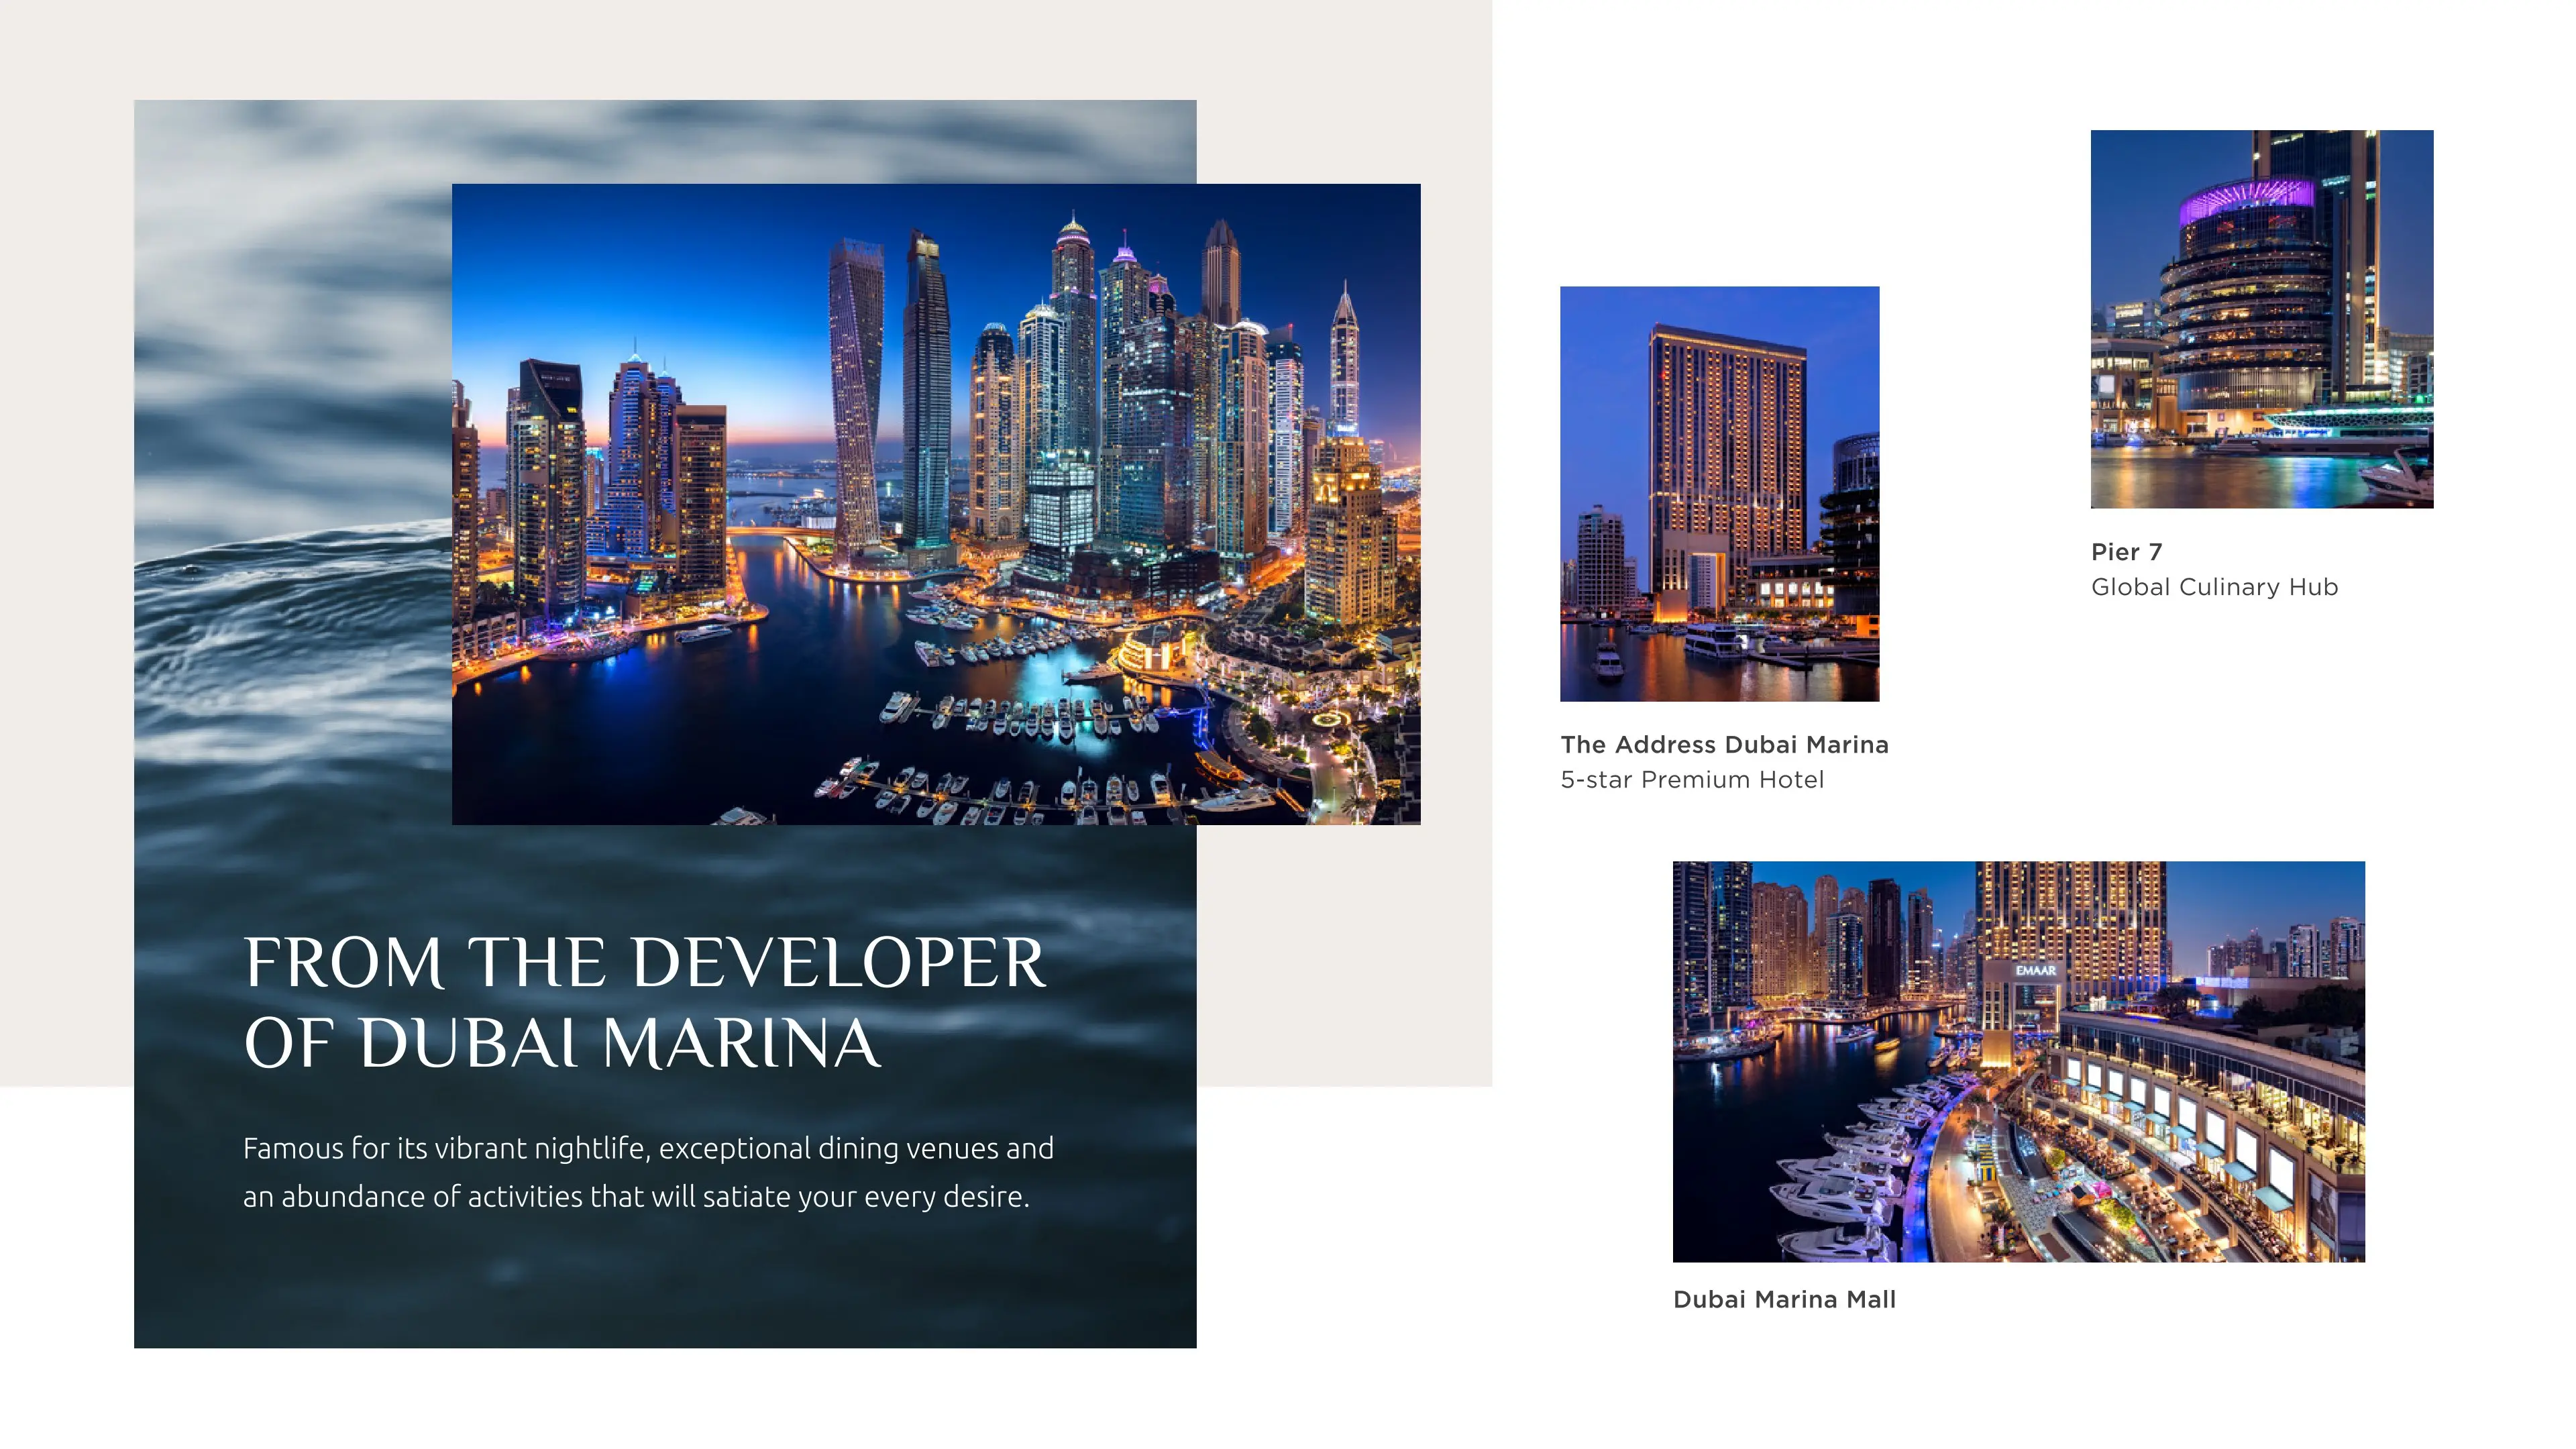
Task: Click text 'an abundance of activities'
Action: pyautogui.click(x=412, y=1196)
